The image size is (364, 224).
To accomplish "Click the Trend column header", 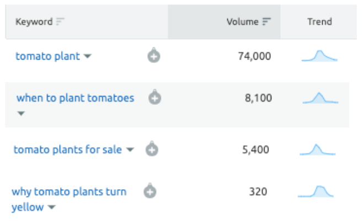I will pyautogui.click(x=320, y=22).
